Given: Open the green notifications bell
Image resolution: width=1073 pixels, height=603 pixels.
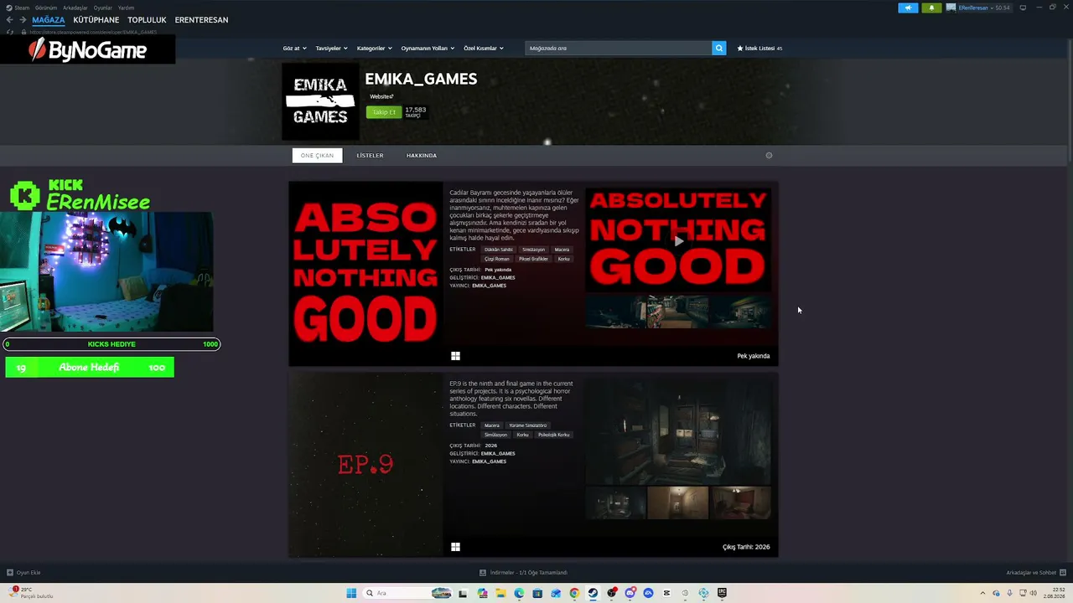Looking at the screenshot, I should (x=931, y=8).
